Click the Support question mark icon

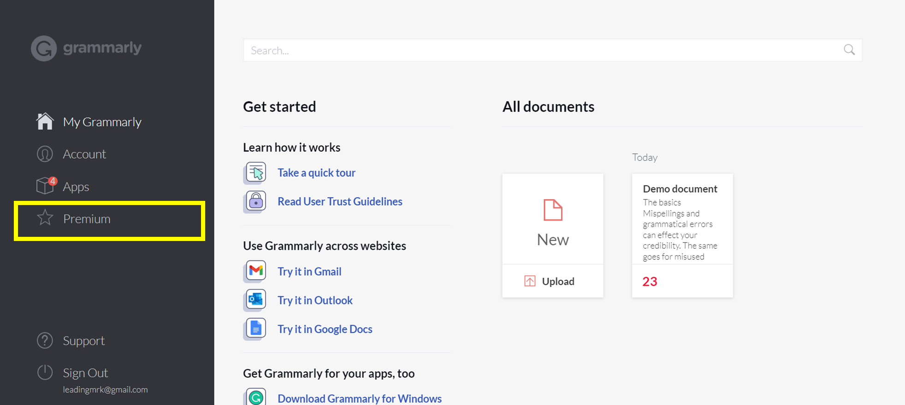(45, 340)
